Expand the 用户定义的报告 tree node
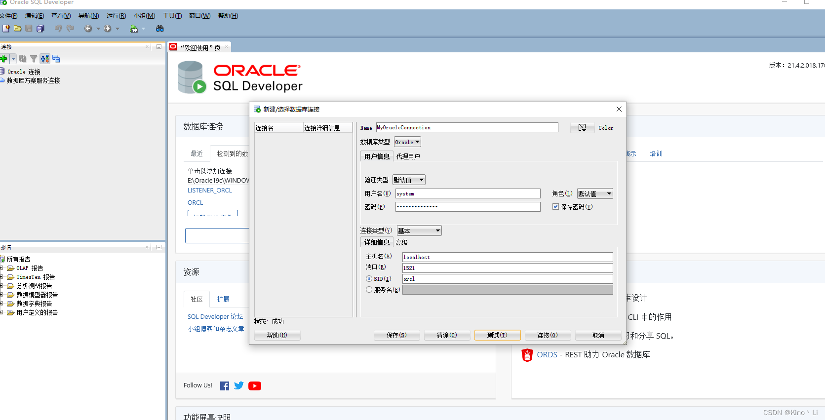 point(1,312)
